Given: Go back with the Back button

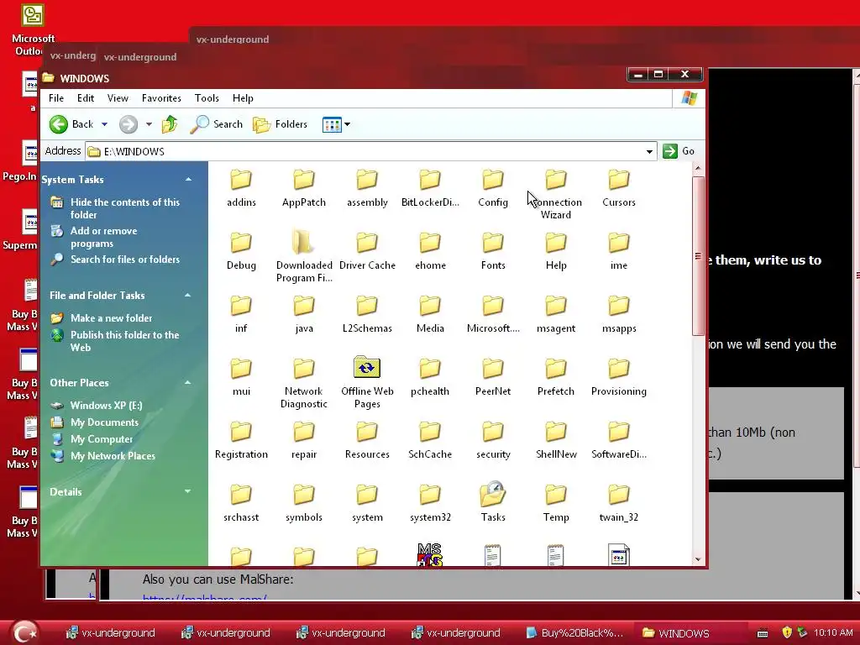Looking at the screenshot, I should pos(71,124).
